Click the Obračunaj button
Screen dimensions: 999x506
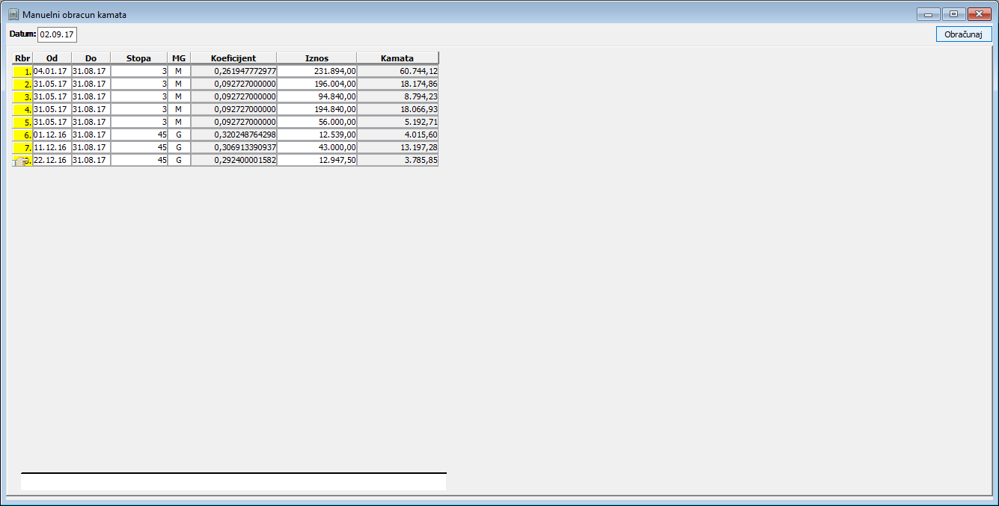(x=964, y=34)
